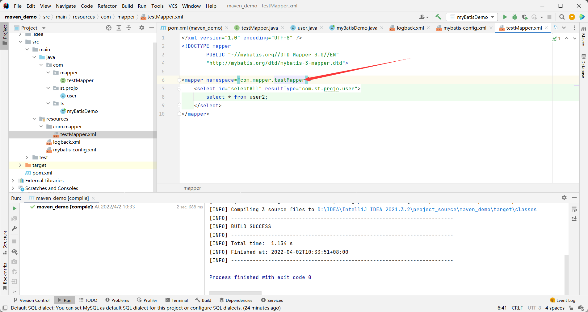Click the Debug bug icon in toolbar
588x312 pixels.
point(515,17)
